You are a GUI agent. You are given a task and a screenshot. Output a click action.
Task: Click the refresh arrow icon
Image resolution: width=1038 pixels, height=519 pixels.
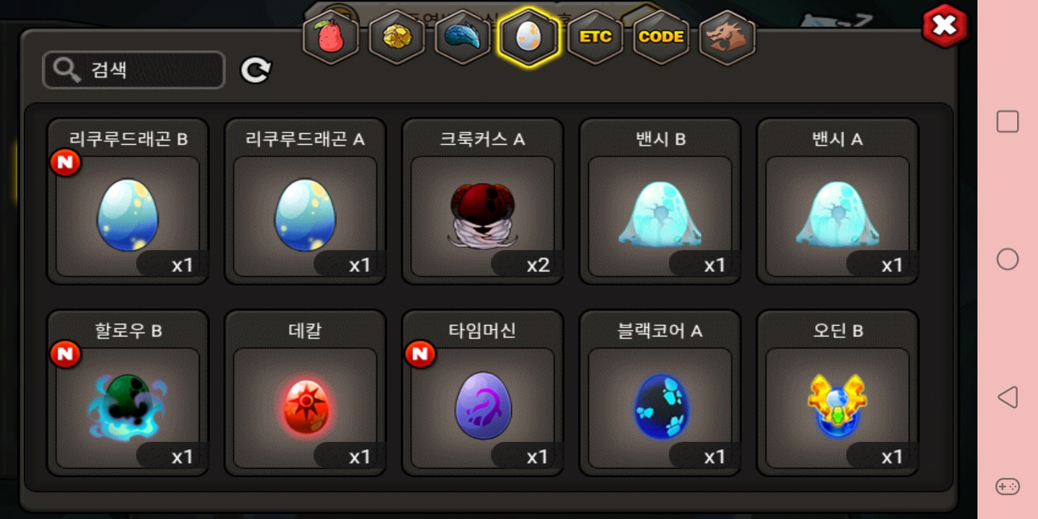coord(255,71)
